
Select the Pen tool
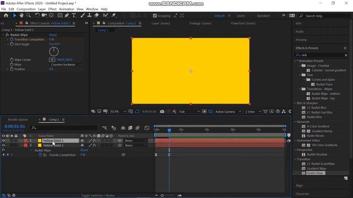point(67,15)
